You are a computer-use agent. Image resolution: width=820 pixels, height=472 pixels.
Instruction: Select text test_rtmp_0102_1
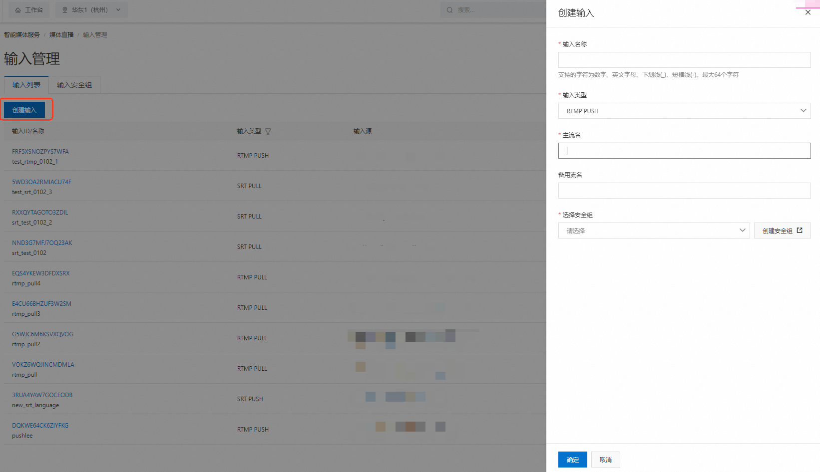[35, 162]
